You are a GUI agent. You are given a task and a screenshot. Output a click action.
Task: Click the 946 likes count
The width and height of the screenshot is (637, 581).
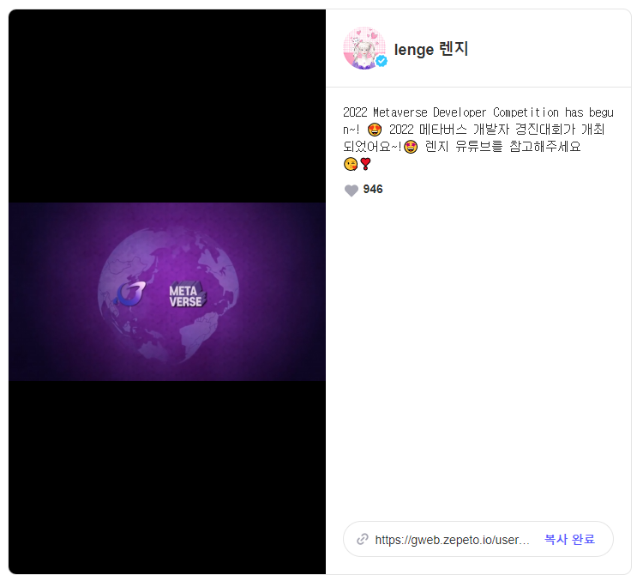click(x=373, y=189)
